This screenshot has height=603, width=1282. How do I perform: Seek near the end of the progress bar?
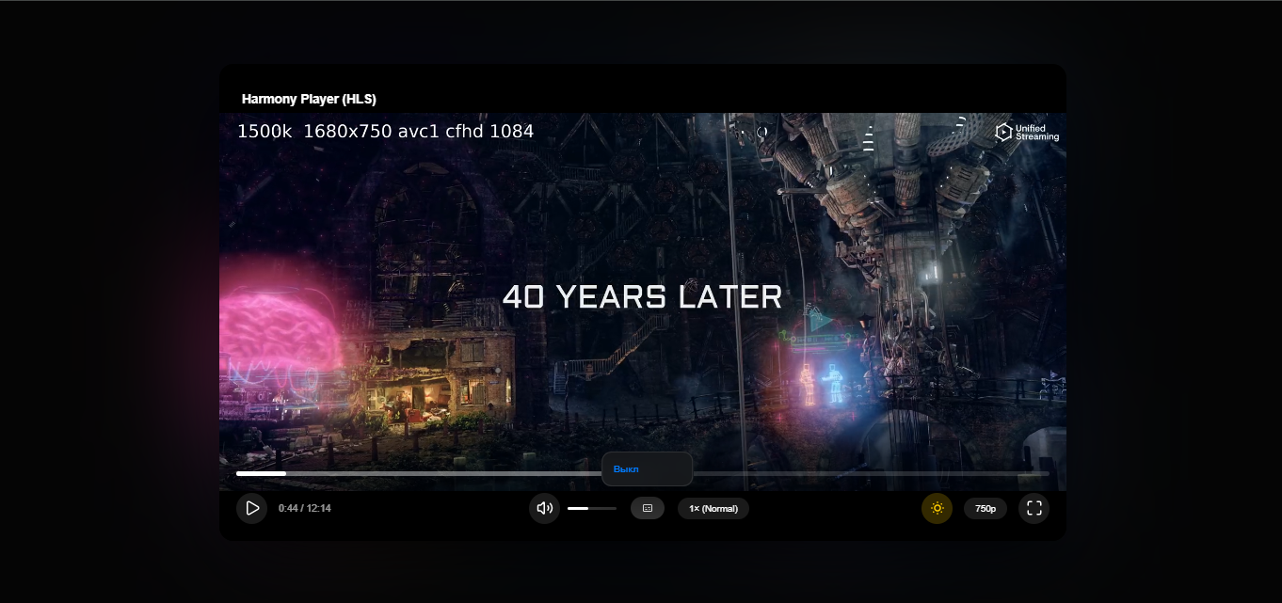coord(1035,473)
